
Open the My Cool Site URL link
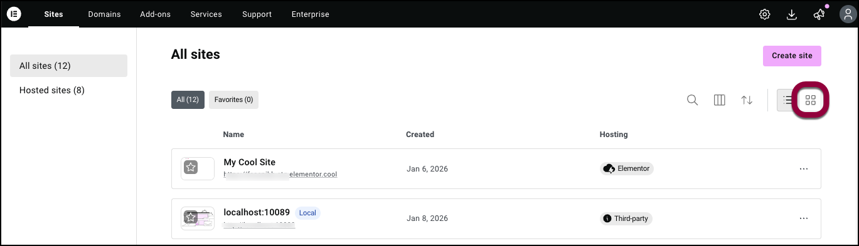tap(280, 175)
